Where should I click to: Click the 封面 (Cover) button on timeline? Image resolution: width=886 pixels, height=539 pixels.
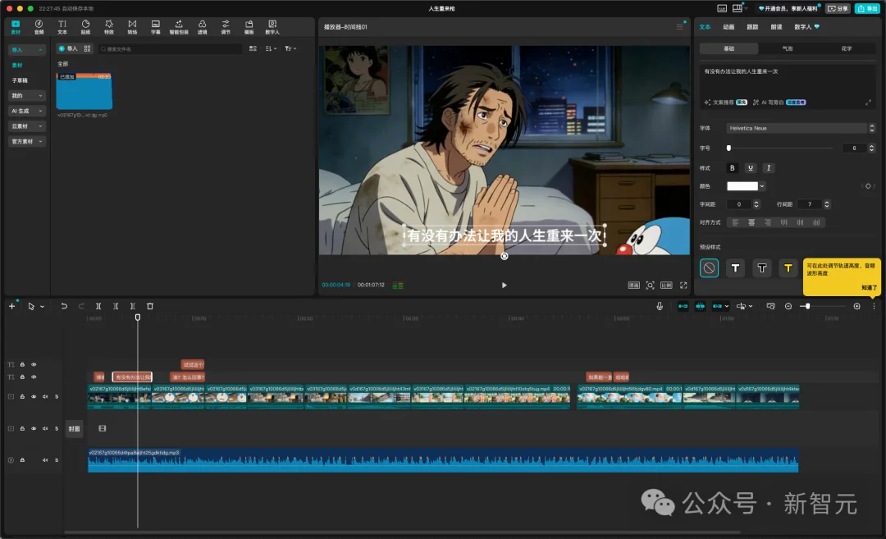click(x=75, y=428)
